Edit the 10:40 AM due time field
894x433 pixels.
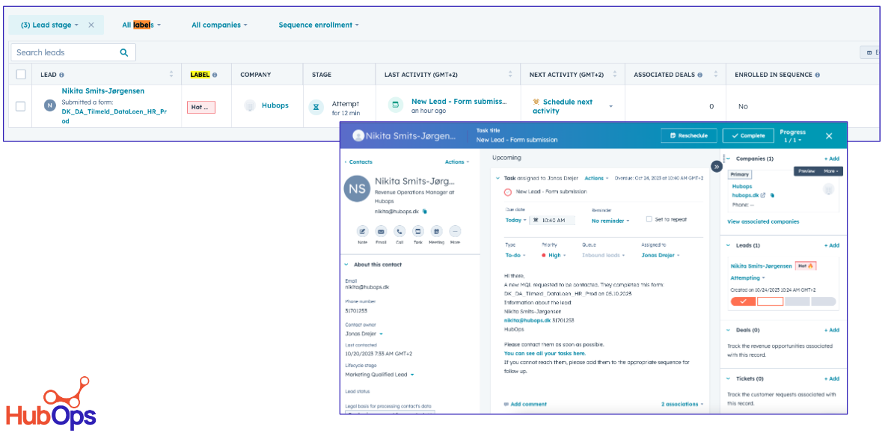(552, 220)
